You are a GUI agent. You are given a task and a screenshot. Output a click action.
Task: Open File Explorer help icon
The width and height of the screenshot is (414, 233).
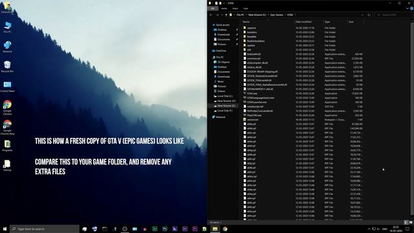[411, 8]
